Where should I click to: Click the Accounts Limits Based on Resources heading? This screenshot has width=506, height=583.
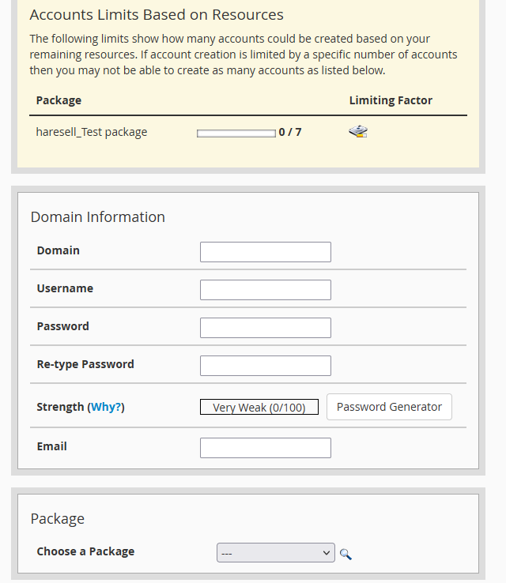point(156,15)
